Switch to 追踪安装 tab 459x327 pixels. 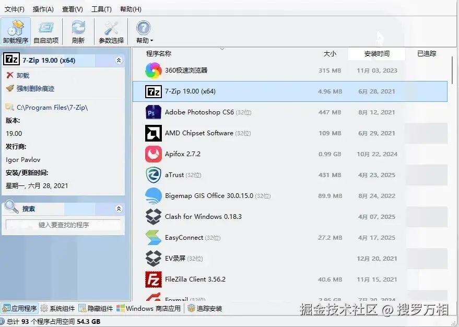point(205,308)
